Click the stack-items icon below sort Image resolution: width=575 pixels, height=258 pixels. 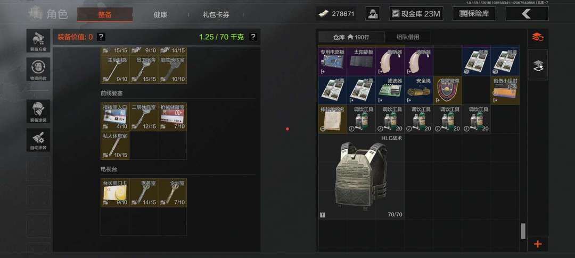point(538,65)
